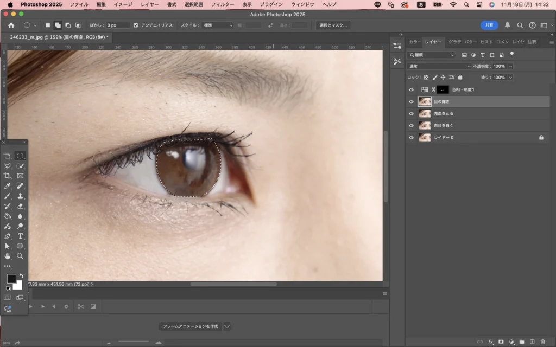Hide the 色相・彩度1 adjustment layer
Screen dimensions: 556x347
click(x=411, y=89)
